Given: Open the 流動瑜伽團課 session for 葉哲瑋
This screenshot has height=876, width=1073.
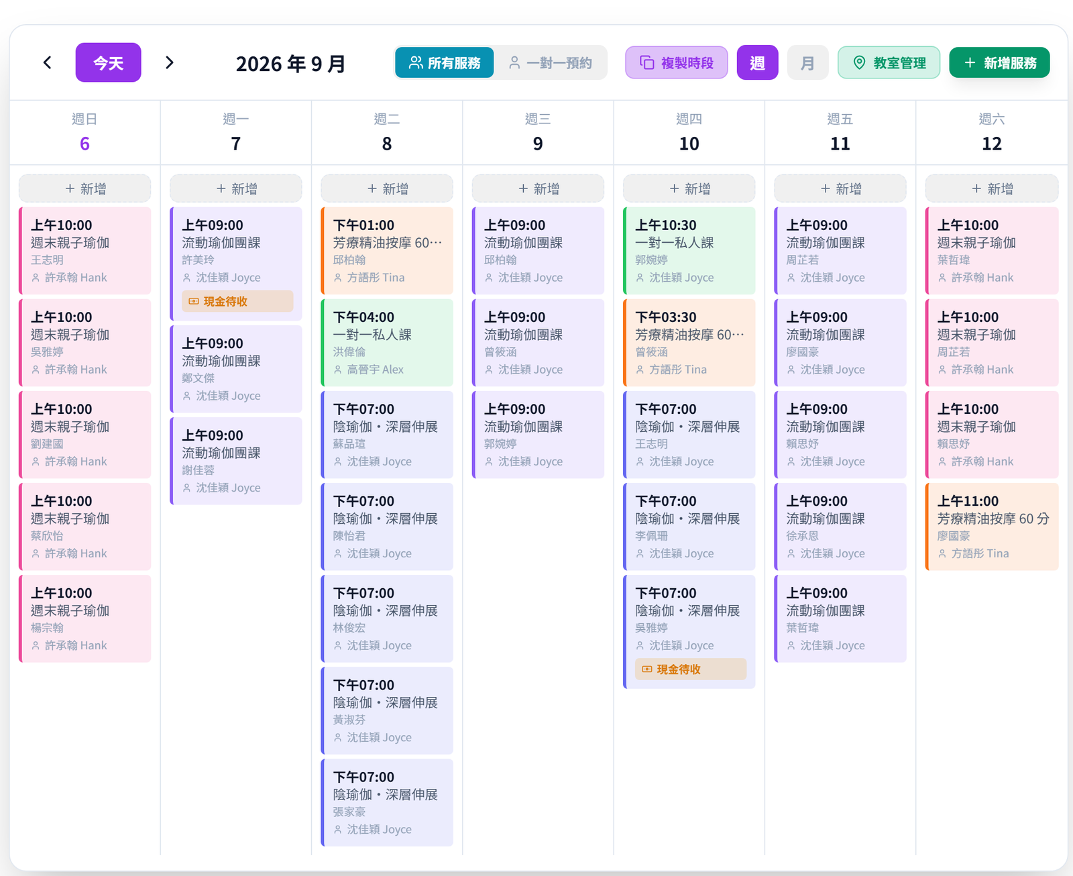Looking at the screenshot, I should click(x=840, y=618).
